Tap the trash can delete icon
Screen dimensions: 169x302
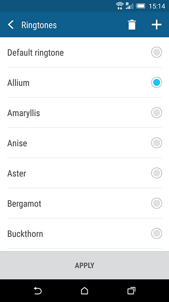pos(132,25)
